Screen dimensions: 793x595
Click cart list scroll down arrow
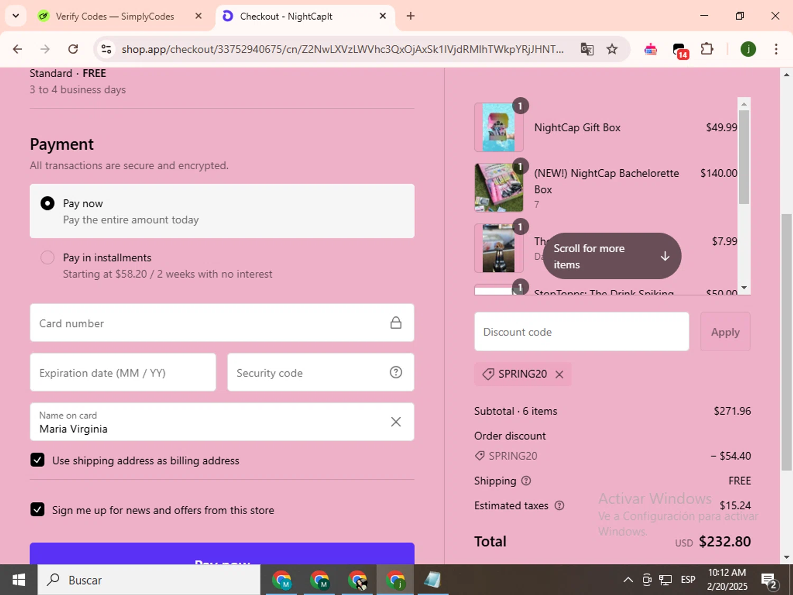744,288
